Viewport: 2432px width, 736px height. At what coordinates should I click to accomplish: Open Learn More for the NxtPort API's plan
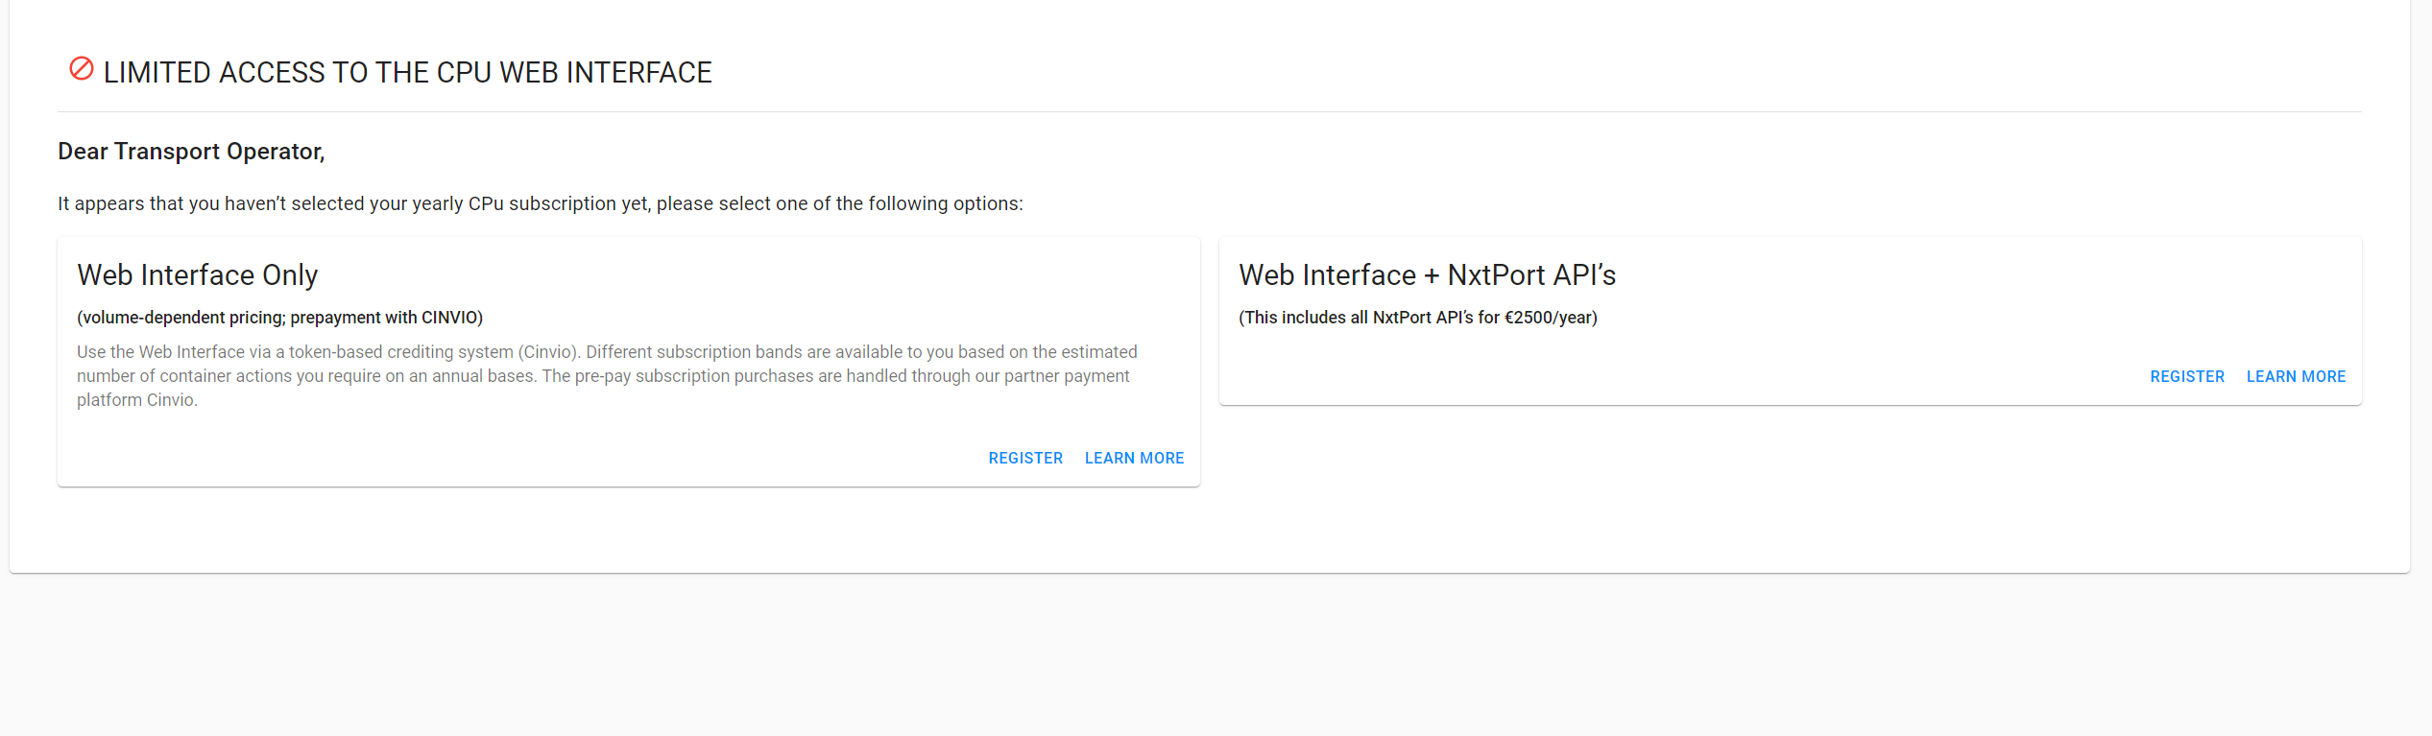tap(2295, 377)
